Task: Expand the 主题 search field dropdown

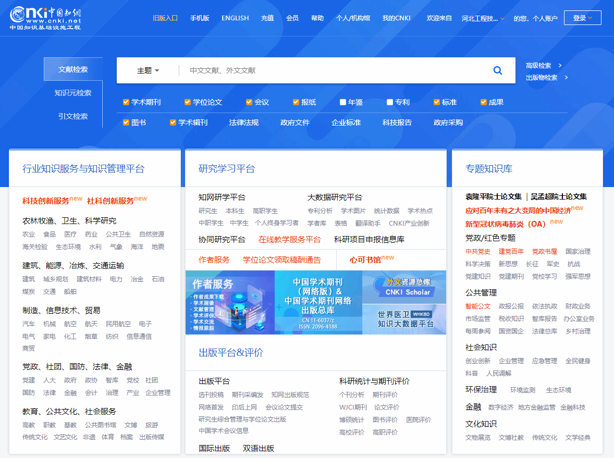Action: click(x=148, y=70)
